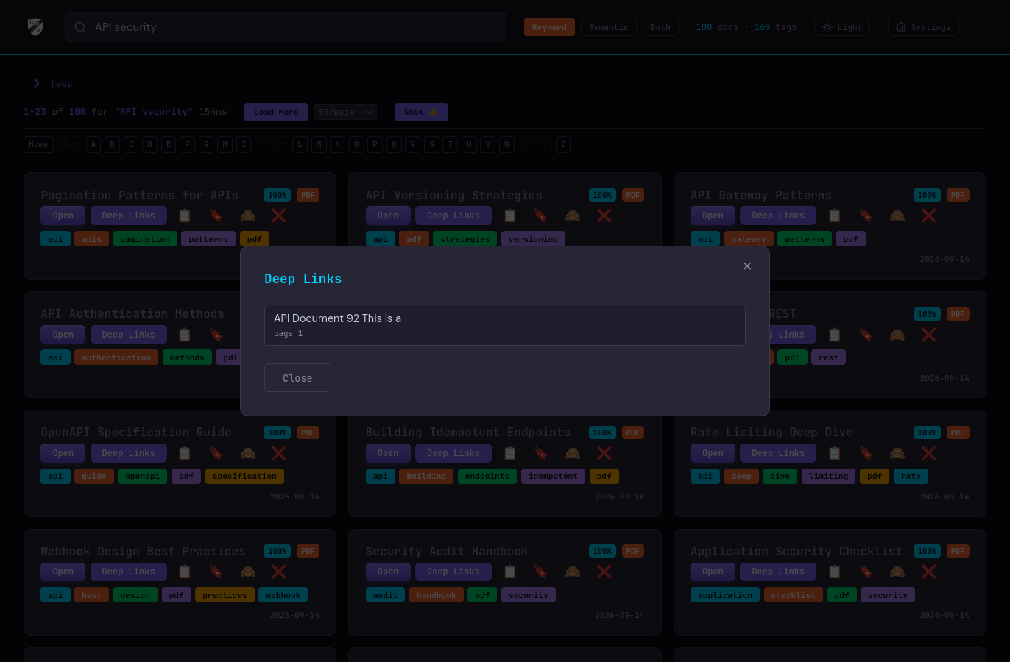
Task: Show Deep Links for Security Audit Handbook
Action: point(453,572)
